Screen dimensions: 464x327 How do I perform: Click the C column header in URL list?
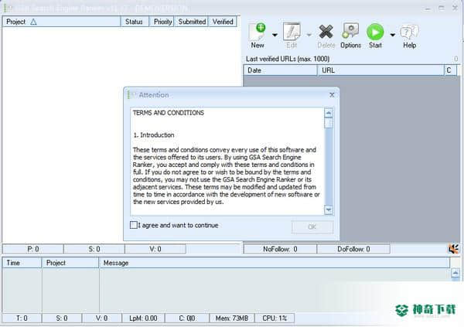450,70
